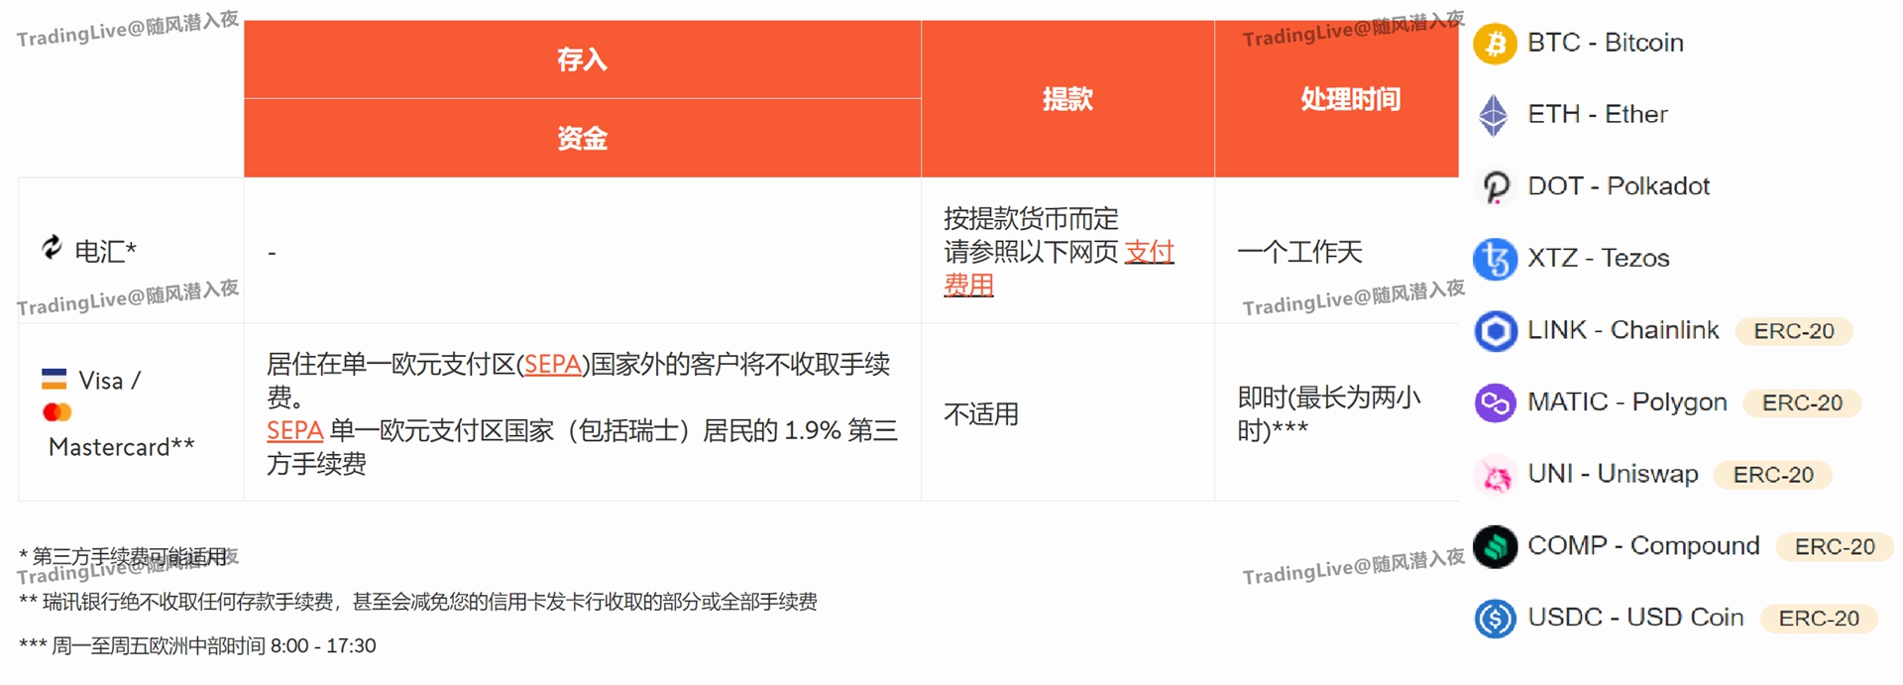Select the 提款 column header

tap(1067, 99)
